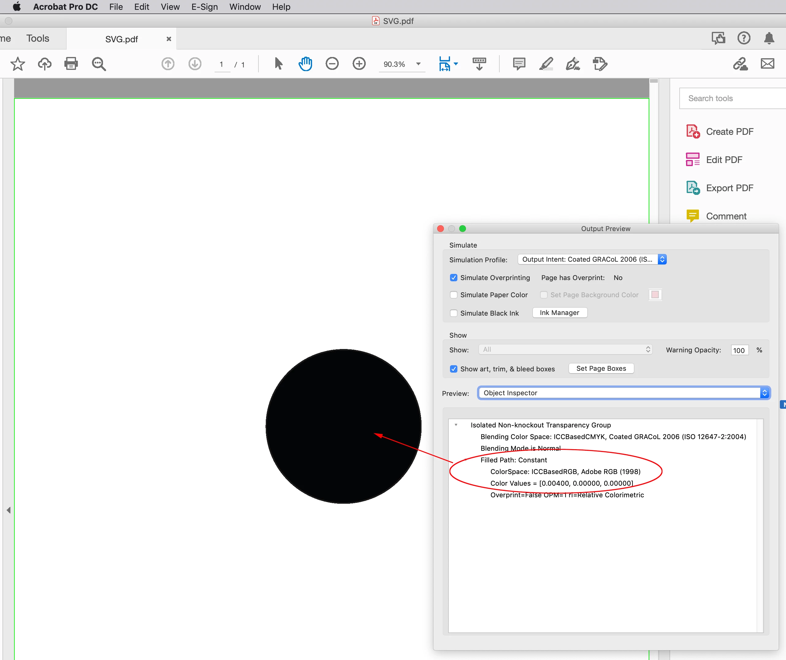This screenshot has width=786, height=660.
Task: Click the page background color swatch
Action: pyautogui.click(x=655, y=295)
